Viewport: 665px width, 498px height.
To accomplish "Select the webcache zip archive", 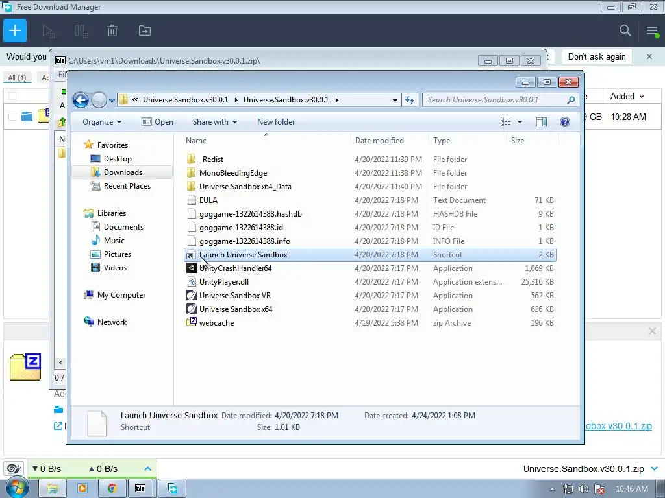I will pos(216,323).
